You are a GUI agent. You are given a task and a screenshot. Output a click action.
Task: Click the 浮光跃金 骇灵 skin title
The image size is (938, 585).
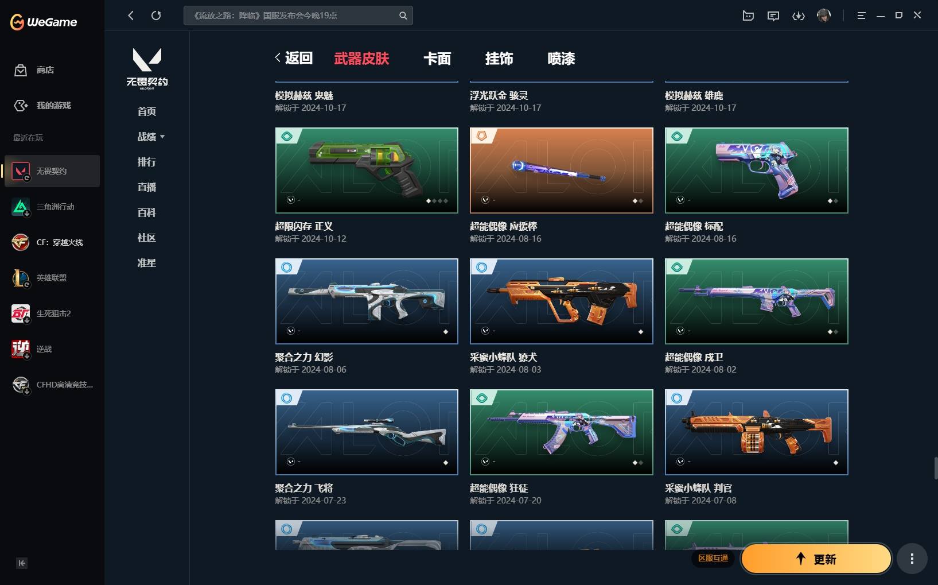click(x=499, y=95)
